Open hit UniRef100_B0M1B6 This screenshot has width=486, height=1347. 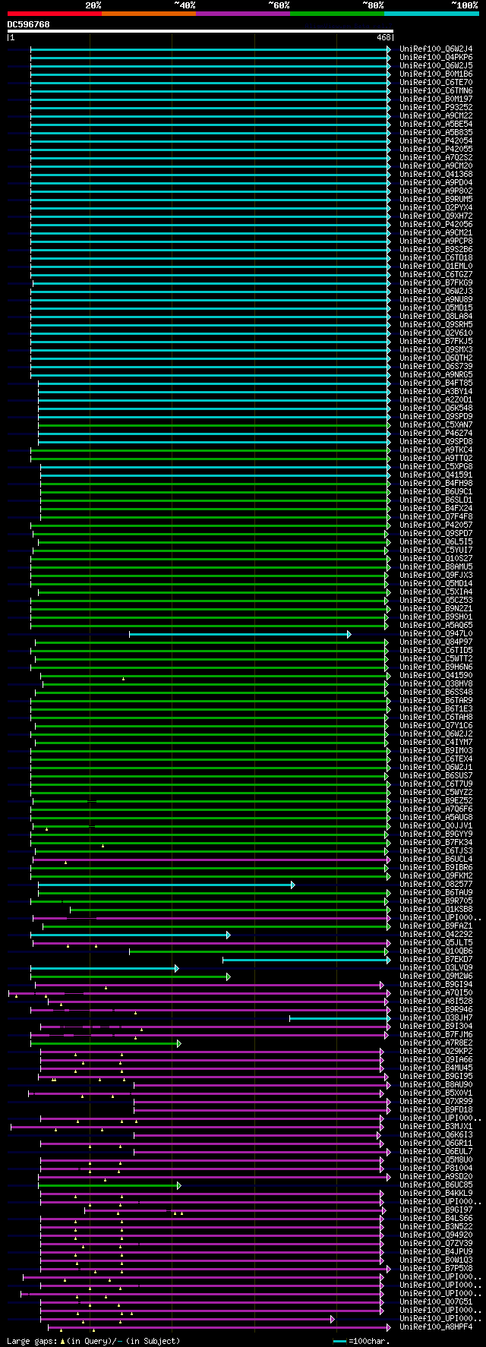click(x=436, y=74)
